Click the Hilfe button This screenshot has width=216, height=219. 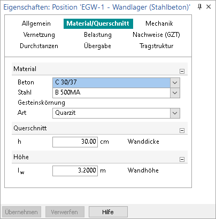pyautogui.click(x=108, y=212)
